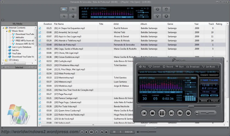Select the media list view icon at top left
This screenshot has height=136, width=230.
(64, 9)
